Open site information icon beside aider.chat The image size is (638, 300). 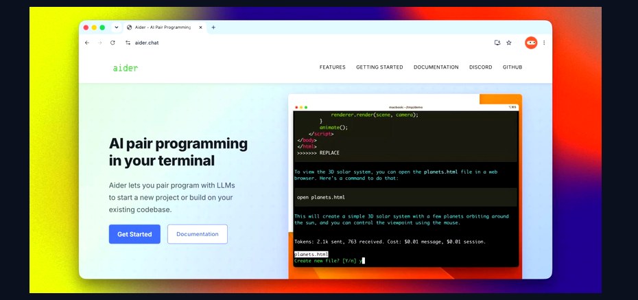point(128,43)
